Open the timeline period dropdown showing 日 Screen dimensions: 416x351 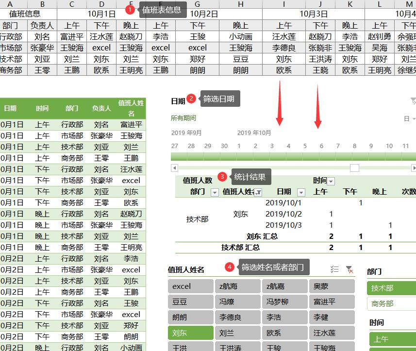[x=411, y=118]
